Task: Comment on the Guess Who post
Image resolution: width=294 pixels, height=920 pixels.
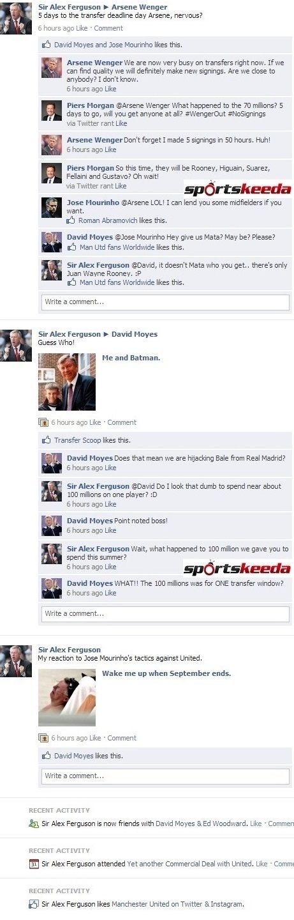Action: click(122, 422)
